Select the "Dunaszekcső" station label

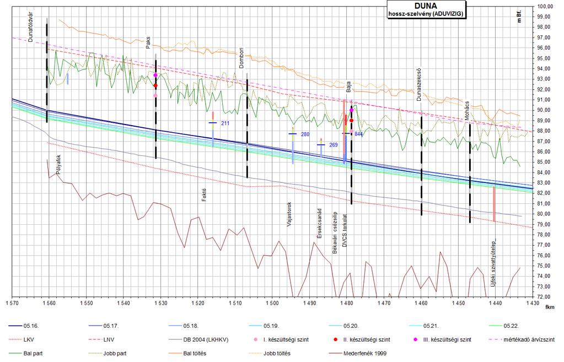pyautogui.click(x=418, y=84)
